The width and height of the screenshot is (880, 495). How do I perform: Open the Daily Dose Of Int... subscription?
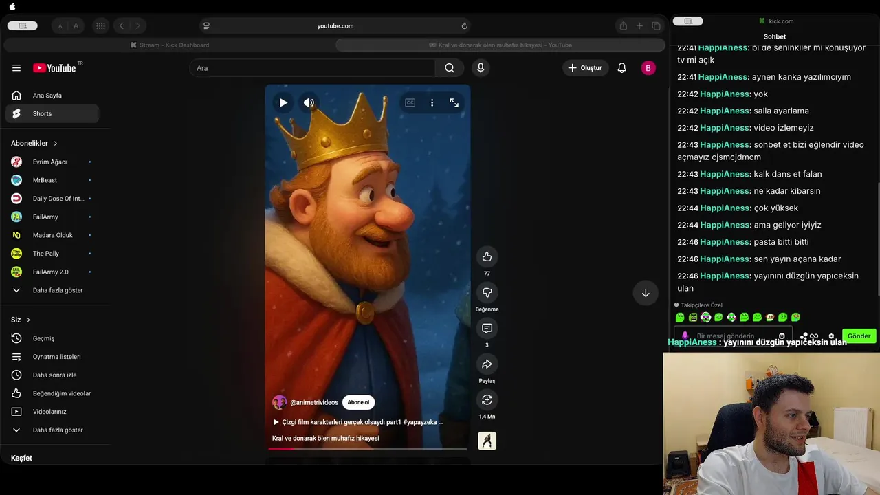[x=52, y=199]
